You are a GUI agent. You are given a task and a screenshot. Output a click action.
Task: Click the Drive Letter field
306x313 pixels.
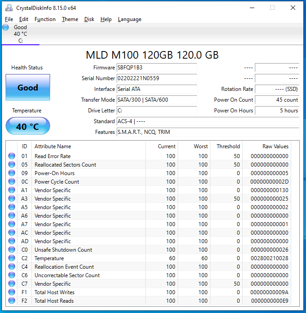click(x=157, y=111)
